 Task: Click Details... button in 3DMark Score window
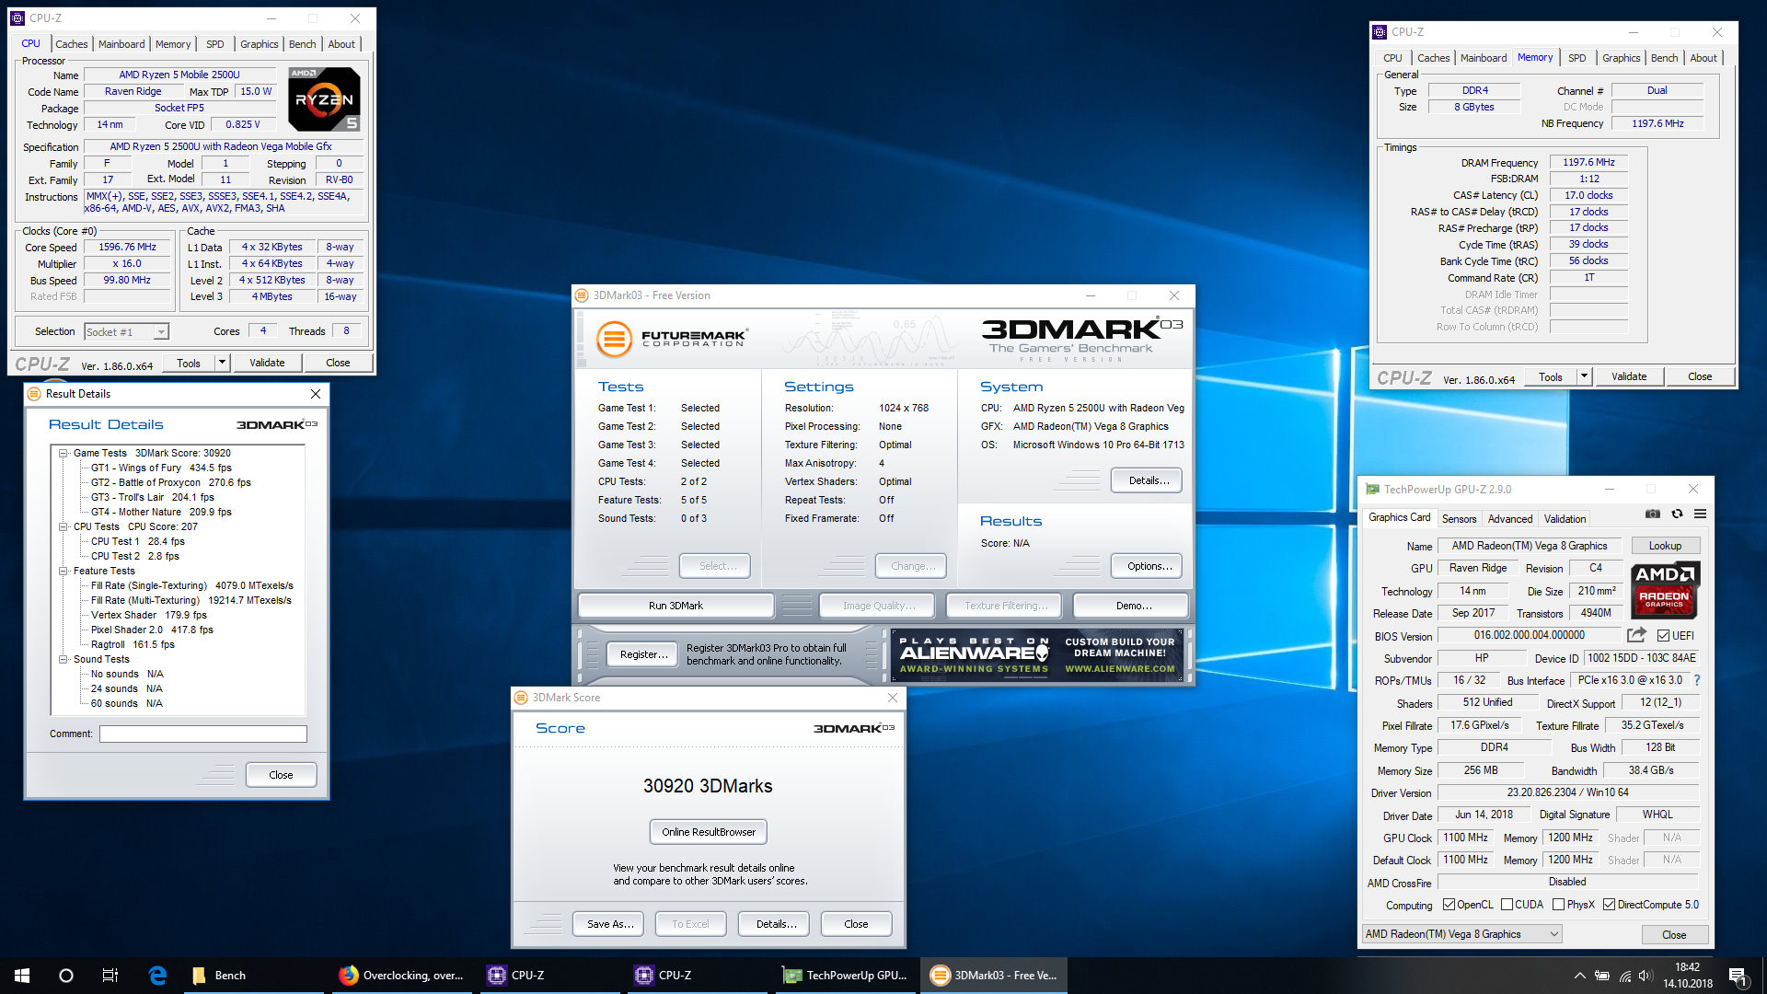point(776,924)
